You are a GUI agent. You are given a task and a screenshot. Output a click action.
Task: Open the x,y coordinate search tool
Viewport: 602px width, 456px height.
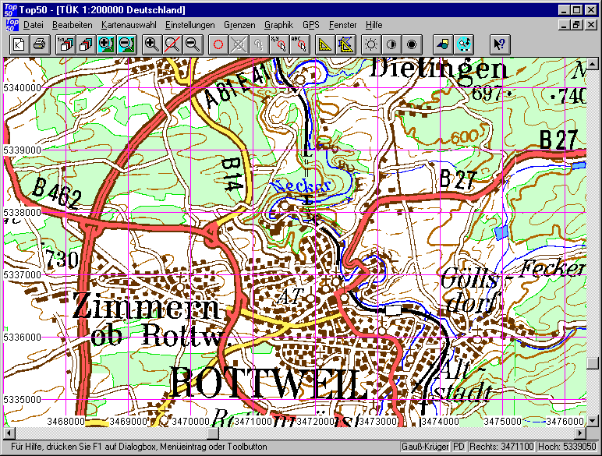(278, 44)
